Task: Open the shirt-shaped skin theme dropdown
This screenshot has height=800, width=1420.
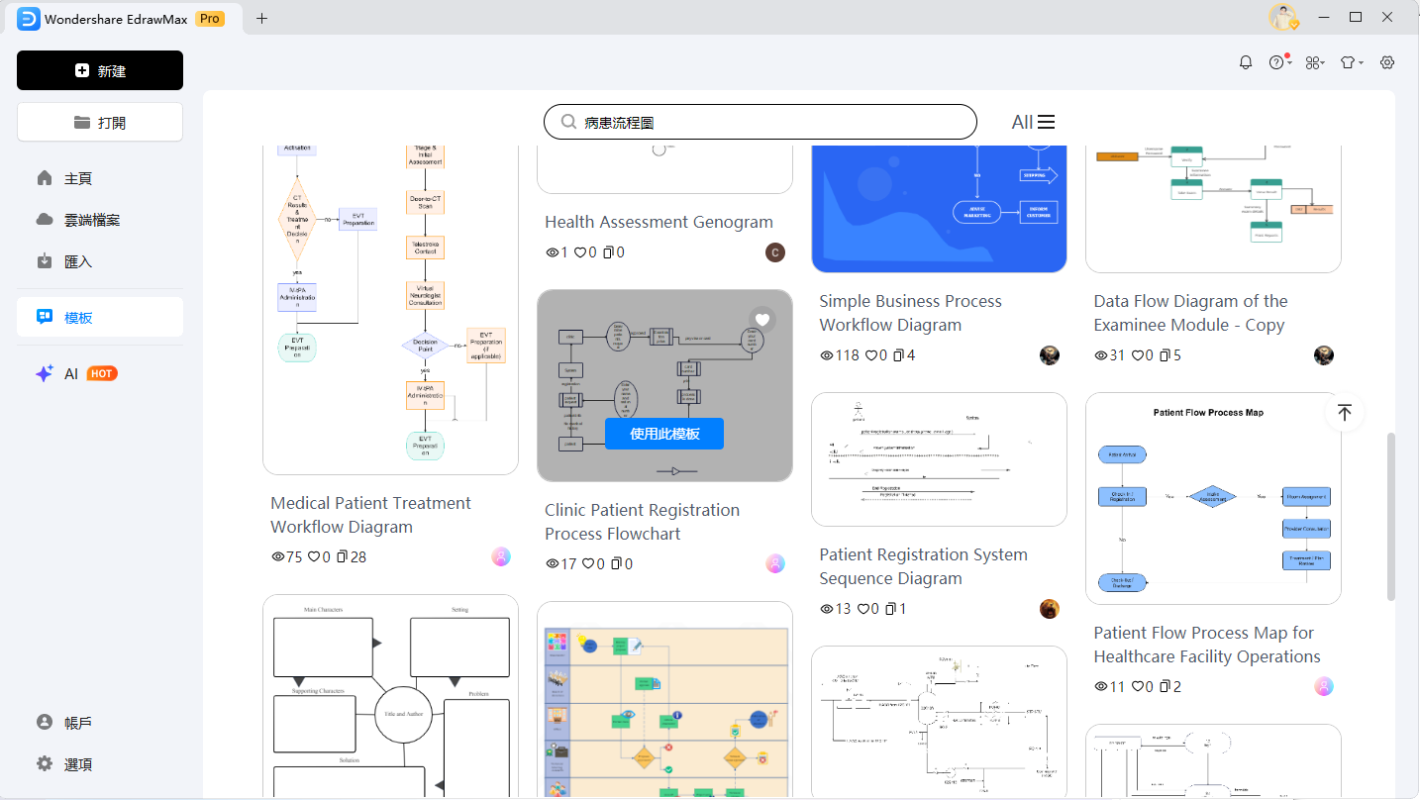Action: [x=1350, y=62]
